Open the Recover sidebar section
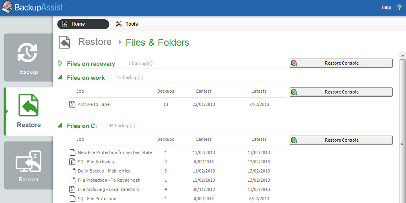 (x=28, y=166)
